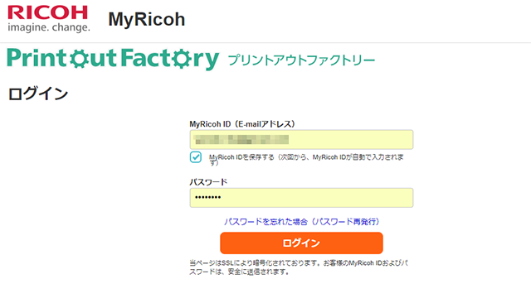The image size is (531, 303).
Task: Click the MyRicoh ID email input field
Action: (301, 140)
